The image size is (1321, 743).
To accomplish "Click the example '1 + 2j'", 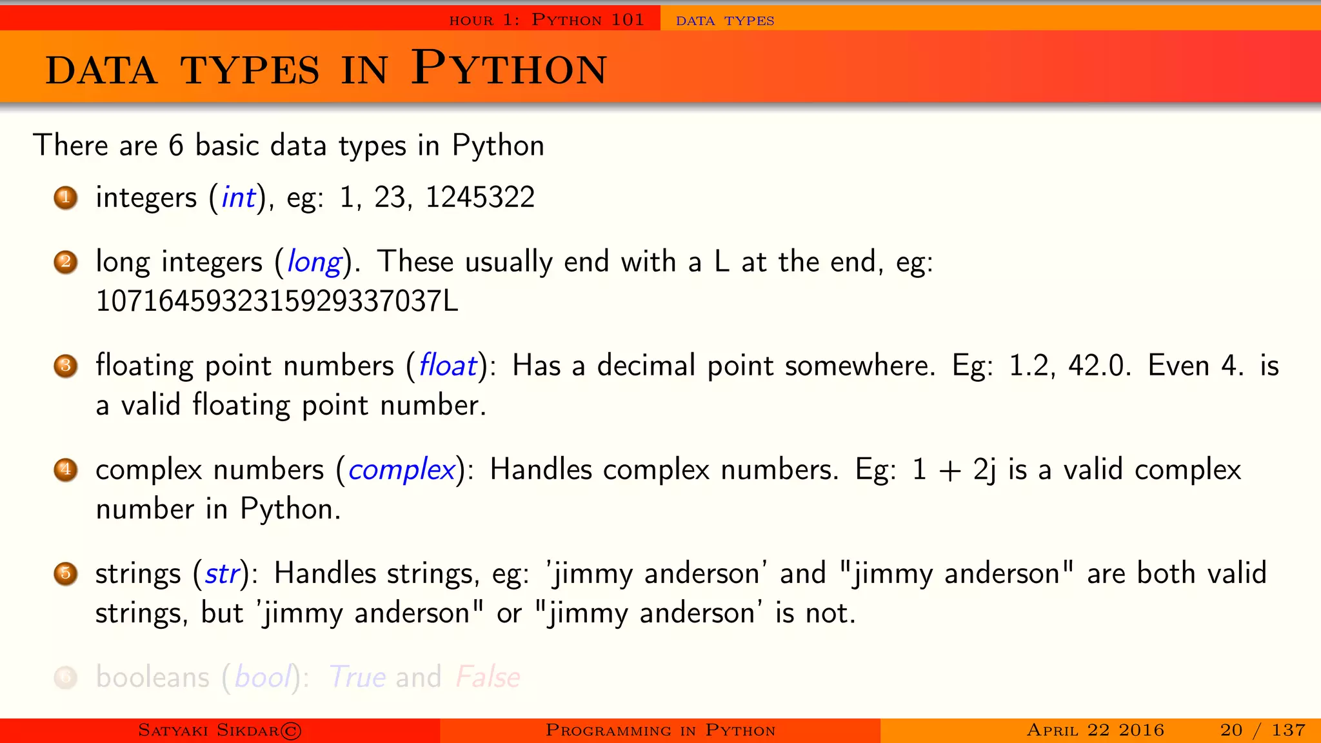I will pos(955,470).
